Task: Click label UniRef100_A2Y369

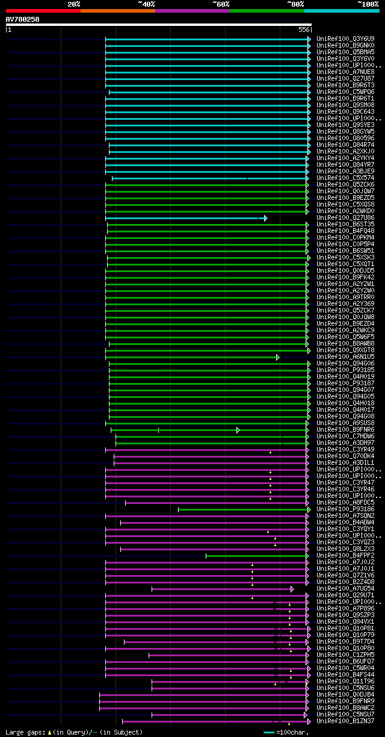Action: pyautogui.click(x=346, y=303)
